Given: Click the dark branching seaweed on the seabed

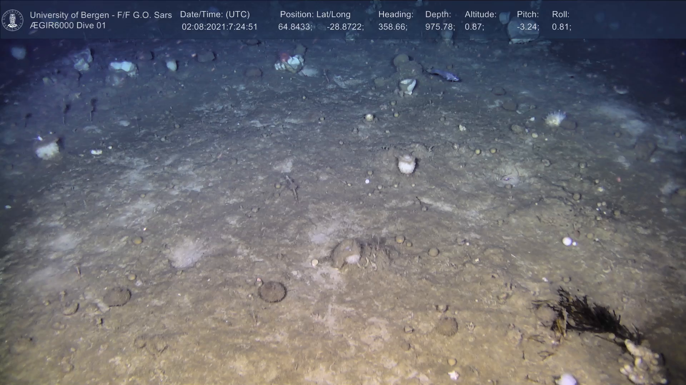Looking at the screenshot, I should [590, 315].
